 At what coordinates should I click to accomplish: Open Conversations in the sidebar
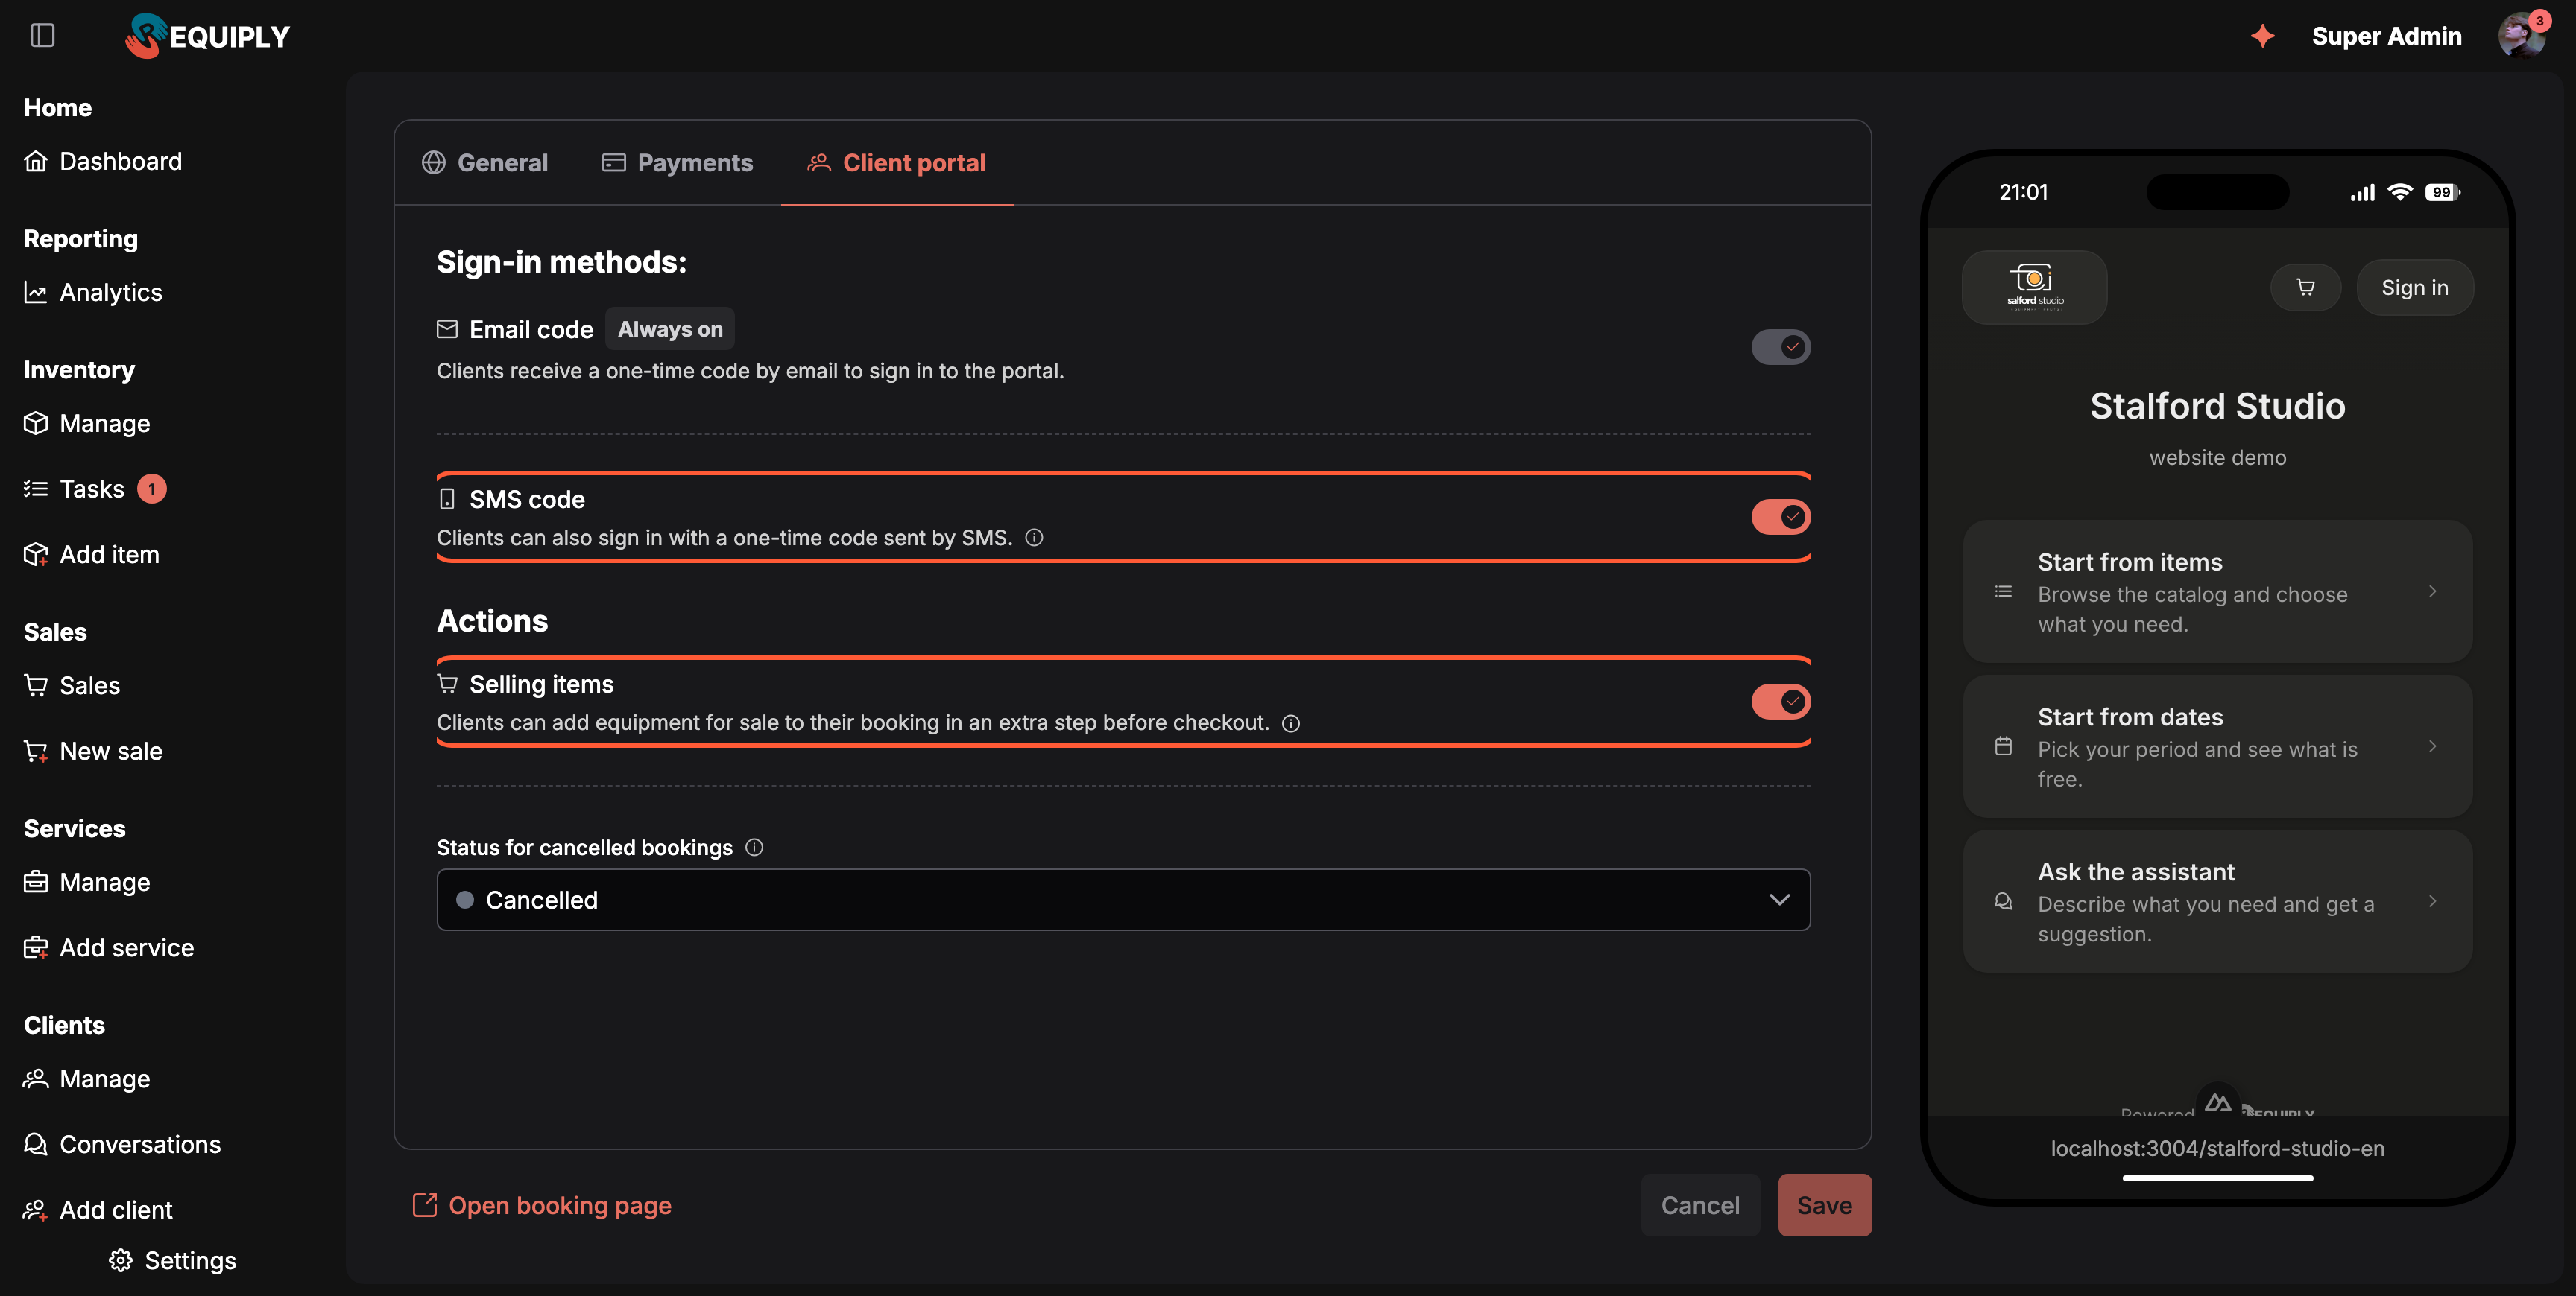(x=122, y=1144)
